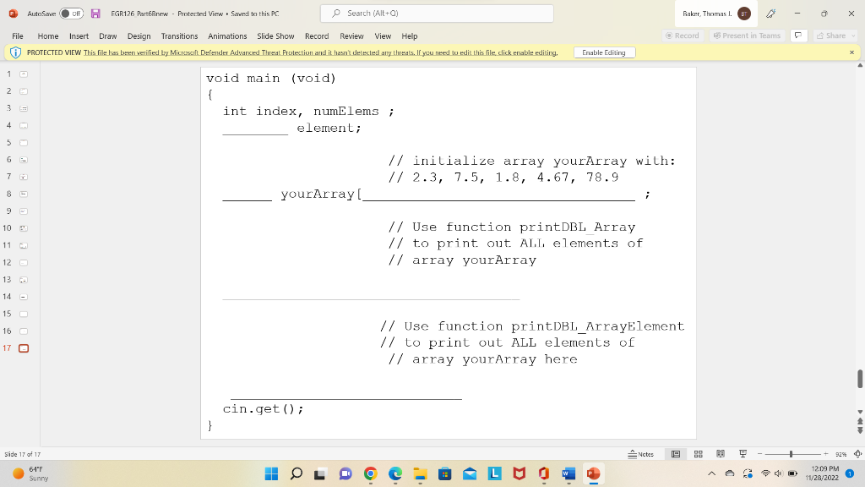Open the Animations ribbon tab
The image size is (865, 487).
pos(226,36)
